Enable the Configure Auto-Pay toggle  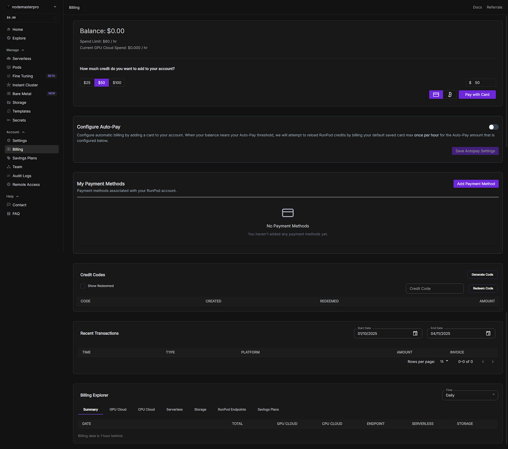[493, 127]
